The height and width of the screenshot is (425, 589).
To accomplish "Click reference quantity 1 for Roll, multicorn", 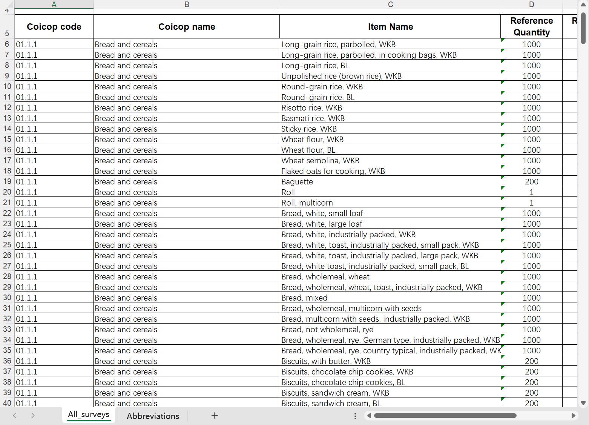I will click(x=532, y=203).
